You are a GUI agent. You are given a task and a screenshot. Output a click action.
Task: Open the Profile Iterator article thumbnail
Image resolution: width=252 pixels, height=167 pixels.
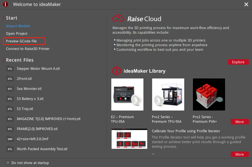pyautogui.click(x=129, y=139)
